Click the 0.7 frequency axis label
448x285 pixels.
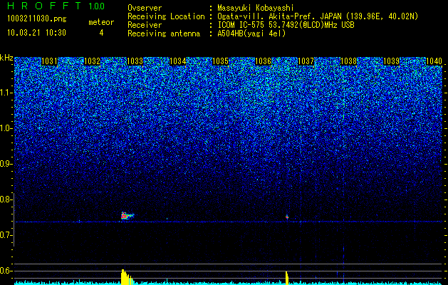[6, 235]
